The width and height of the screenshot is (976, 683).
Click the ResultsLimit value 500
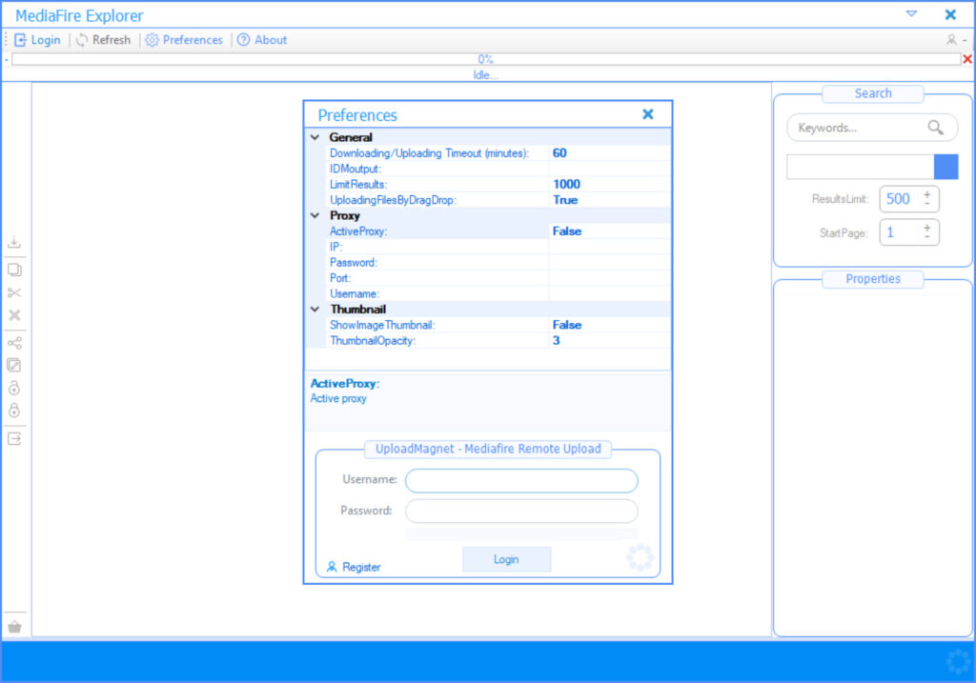(x=898, y=199)
